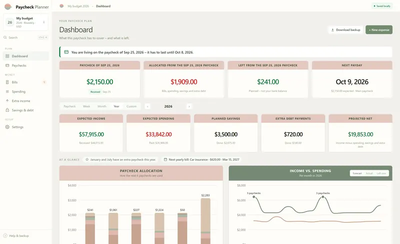Open the My budget switcher dropdown
The width and height of the screenshot is (400, 244).
(26, 22)
